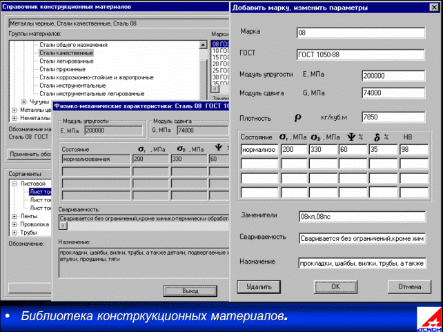Image resolution: width=443 pixels, height=332 pixels.
Task: Expand the Чугуны tree node
Action: [x=24, y=101]
